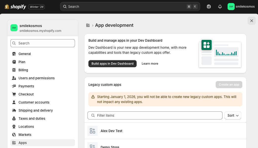Click the Create an app button
The height and width of the screenshot is (148, 258).
tap(229, 85)
